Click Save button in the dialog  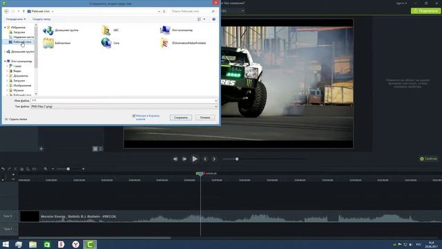point(181,118)
